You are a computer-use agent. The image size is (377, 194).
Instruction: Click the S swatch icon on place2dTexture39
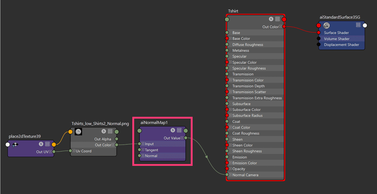pyautogui.click(x=40, y=144)
